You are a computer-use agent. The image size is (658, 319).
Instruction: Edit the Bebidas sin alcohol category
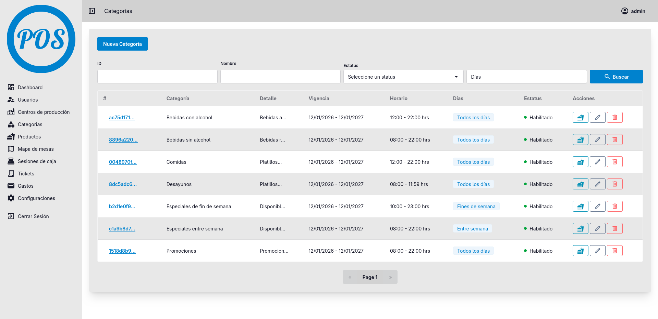[x=597, y=139]
